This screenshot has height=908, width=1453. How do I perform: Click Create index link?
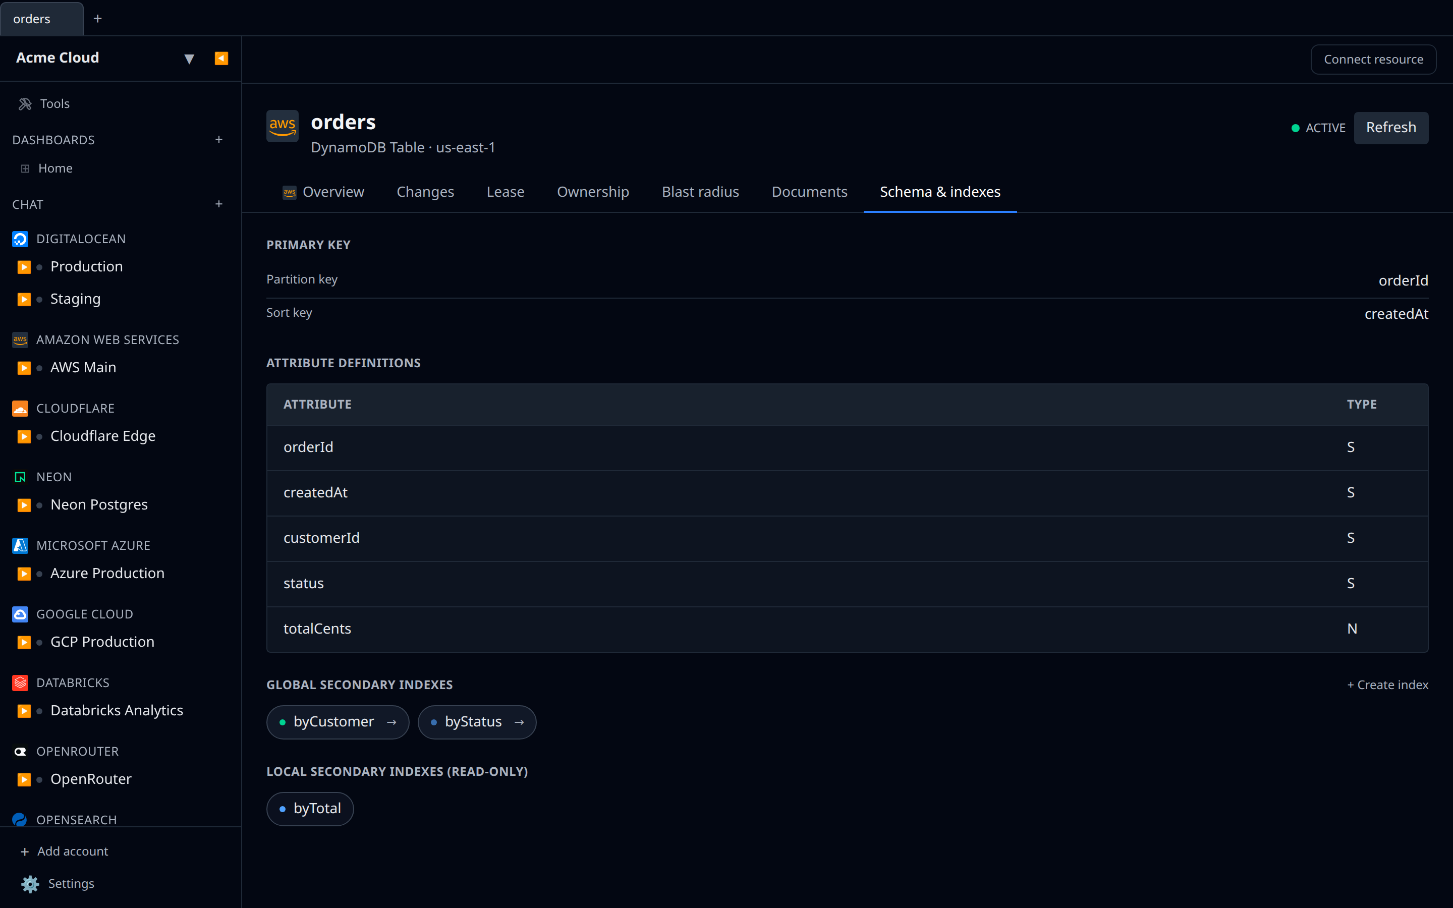click(x=1387, y=685)
